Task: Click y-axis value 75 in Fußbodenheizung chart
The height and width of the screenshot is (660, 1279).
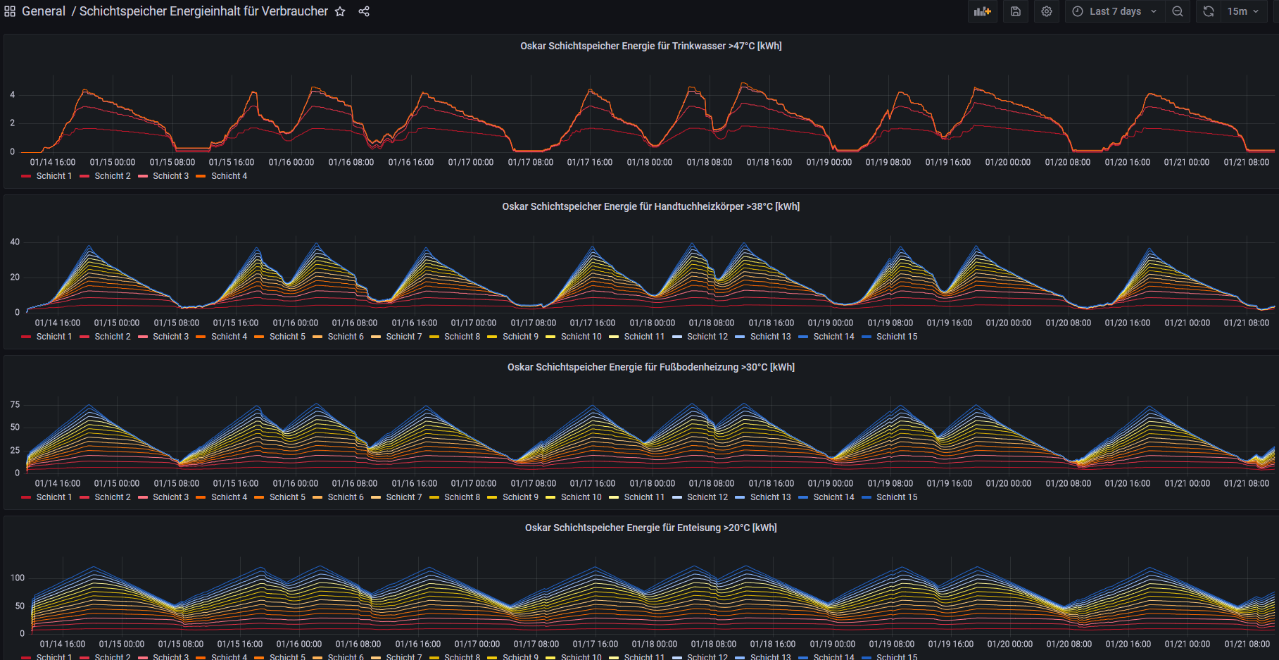Action: [x=15, y=404]
